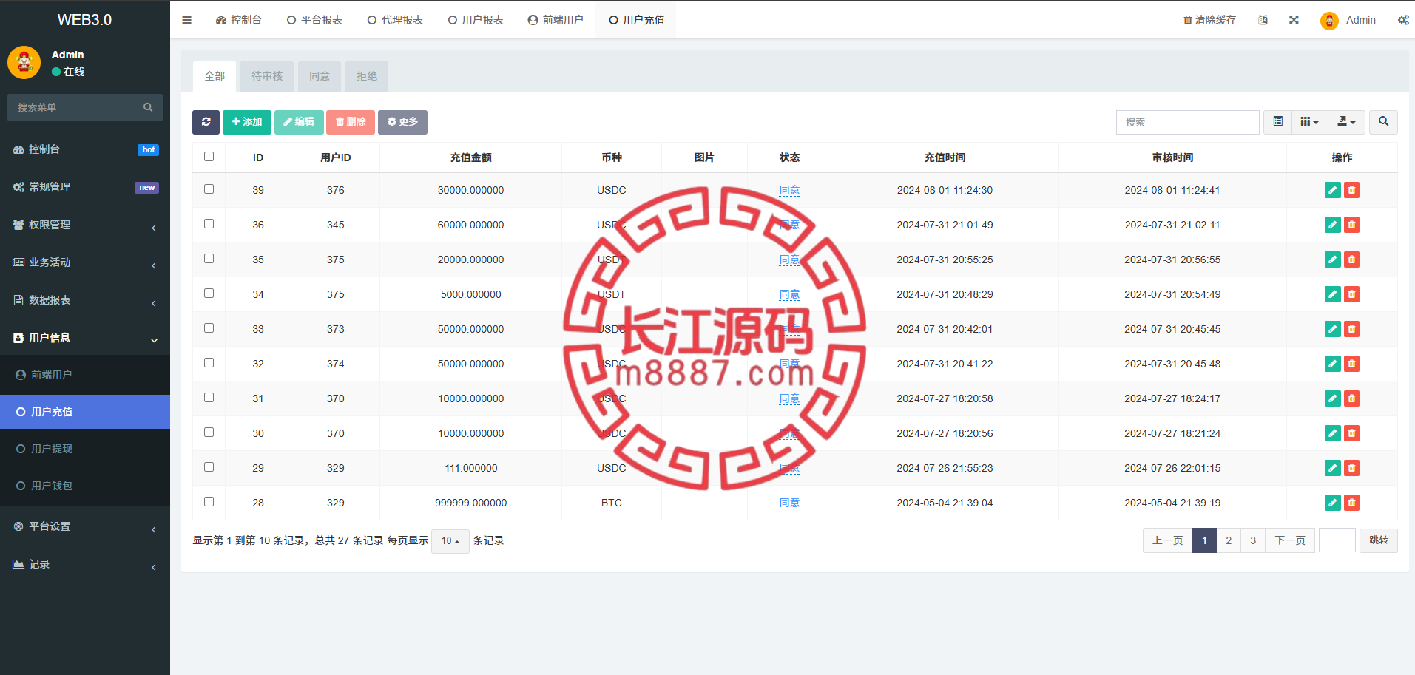Image resolution: width=1415 pixels, height=675 pixels.
Task: Expand 权限管理 in the sidebar
Action: point(85,225)
